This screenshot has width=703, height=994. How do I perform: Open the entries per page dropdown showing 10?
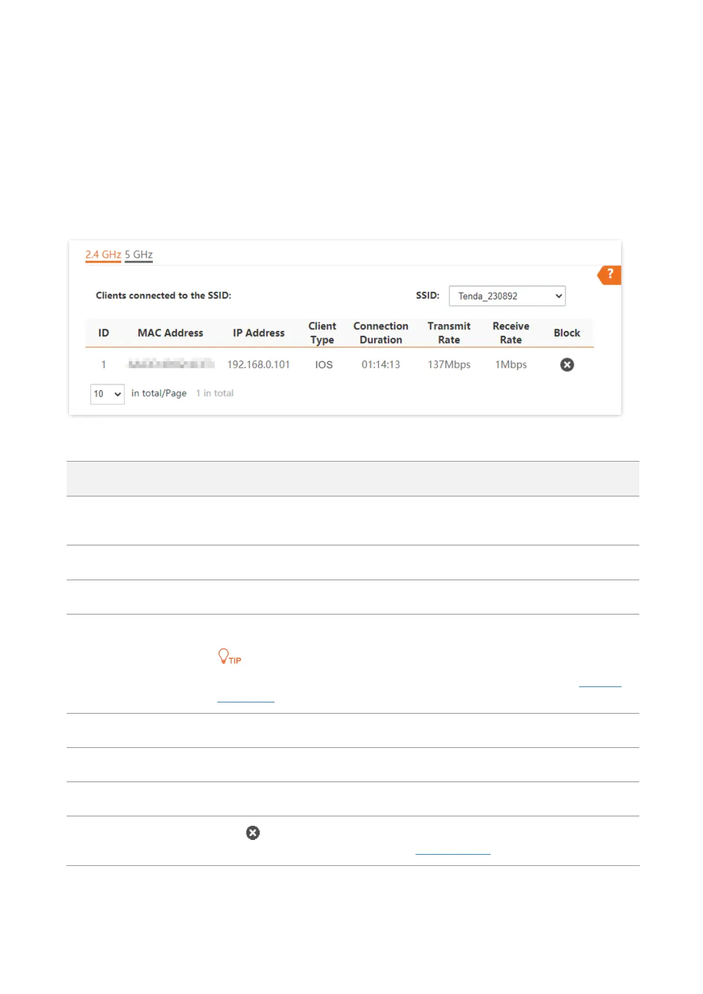(107, 394)
